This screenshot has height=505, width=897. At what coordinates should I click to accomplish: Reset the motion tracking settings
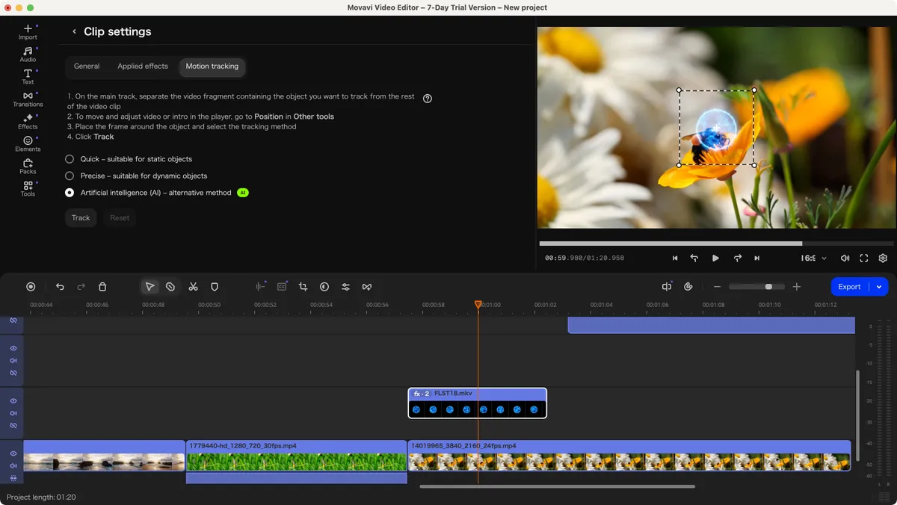[120, 217]
